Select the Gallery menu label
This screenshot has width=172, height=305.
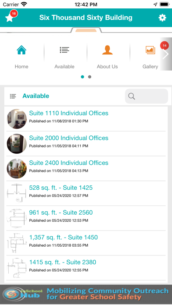(x=150, y=67)
